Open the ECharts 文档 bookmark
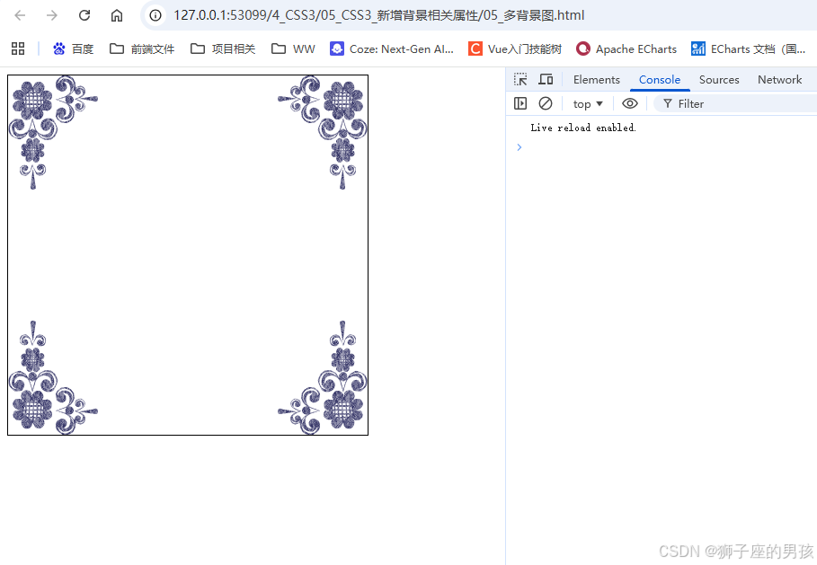817x565 pixels. 748,49
